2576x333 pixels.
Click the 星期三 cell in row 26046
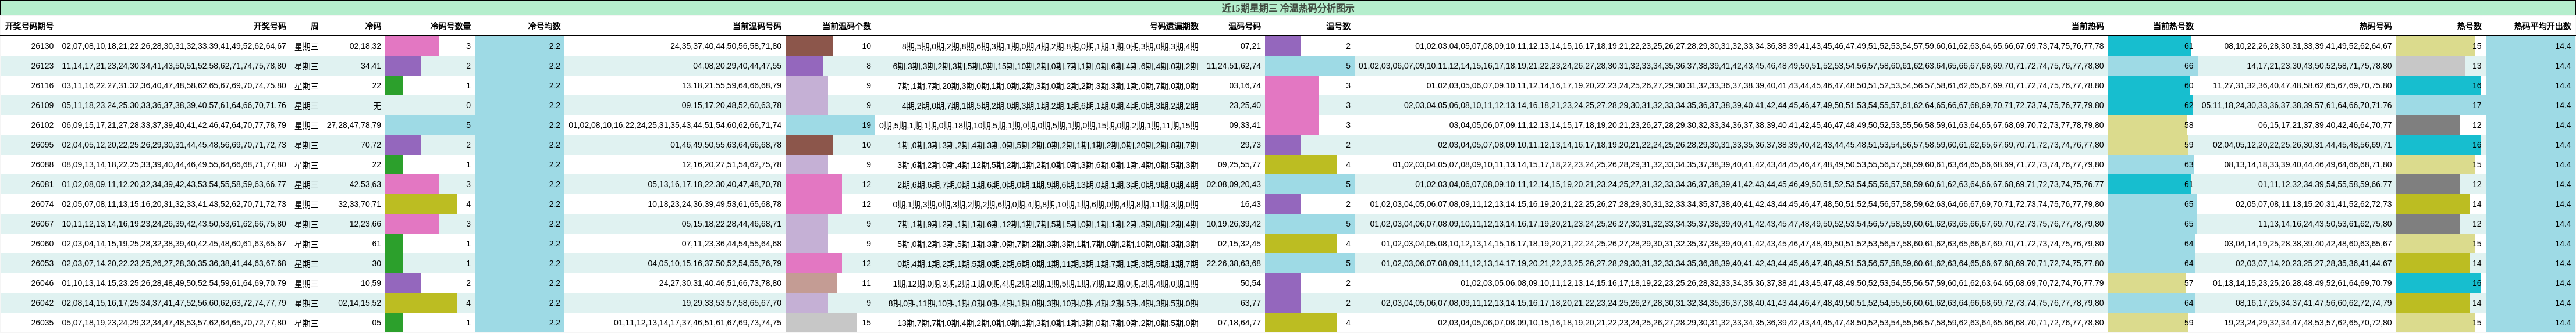[306, 283]
